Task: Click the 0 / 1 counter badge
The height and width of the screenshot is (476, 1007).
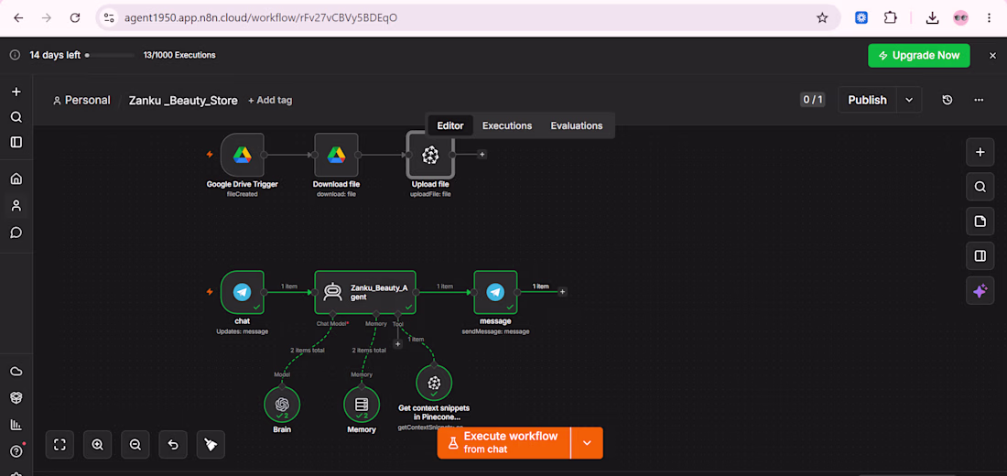Action: click(812, 100)
